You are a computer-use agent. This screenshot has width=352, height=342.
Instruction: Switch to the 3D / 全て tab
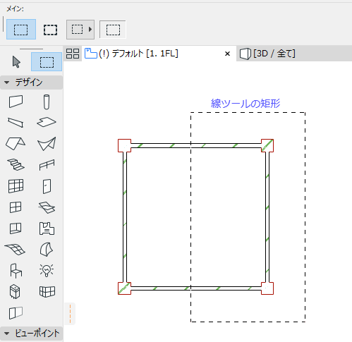[x=267, y=54]
